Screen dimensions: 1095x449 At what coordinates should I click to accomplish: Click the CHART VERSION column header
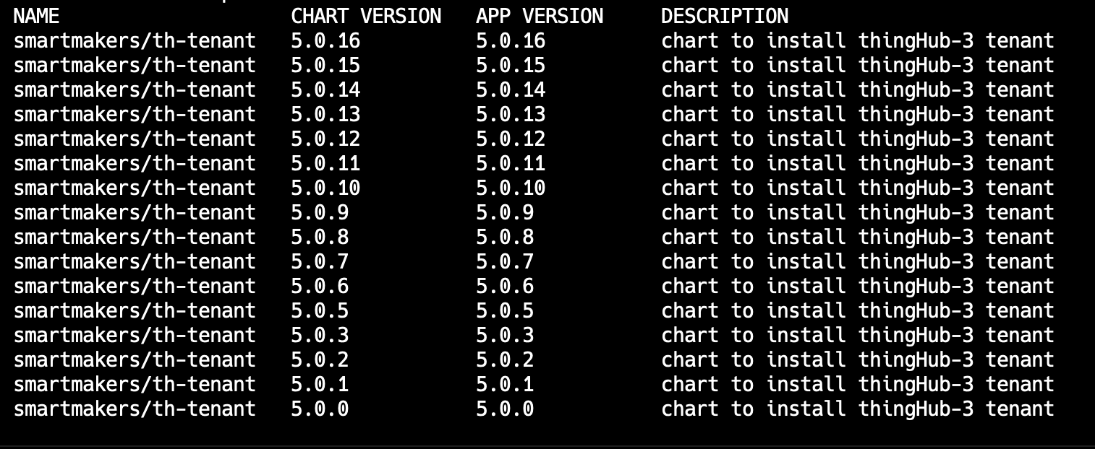(x=365, y=16)
